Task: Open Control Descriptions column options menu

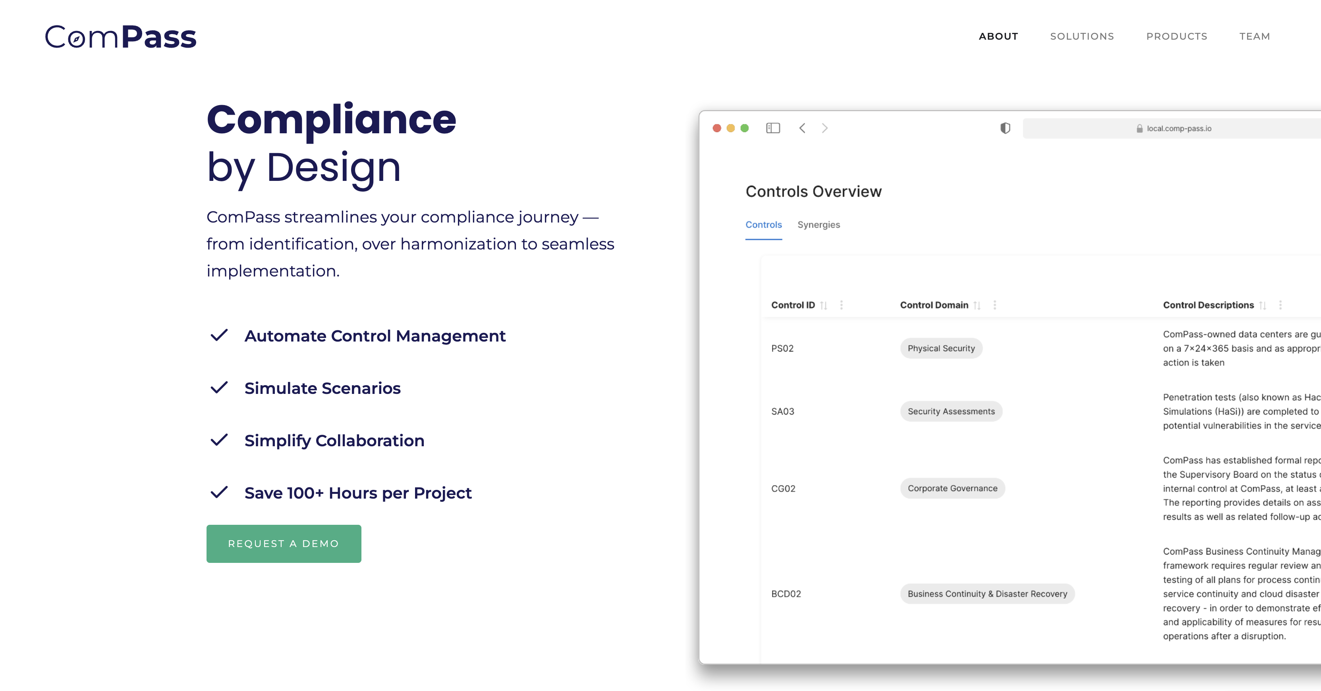Action: point(1280,305)
